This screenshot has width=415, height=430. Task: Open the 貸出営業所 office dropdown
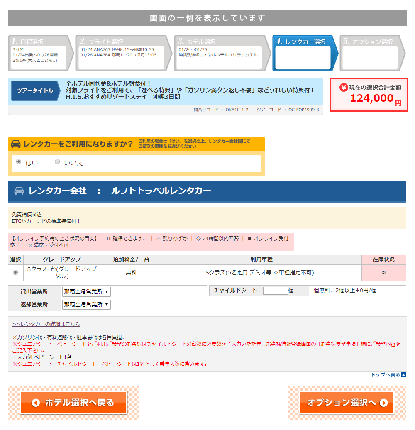(86, 292)
